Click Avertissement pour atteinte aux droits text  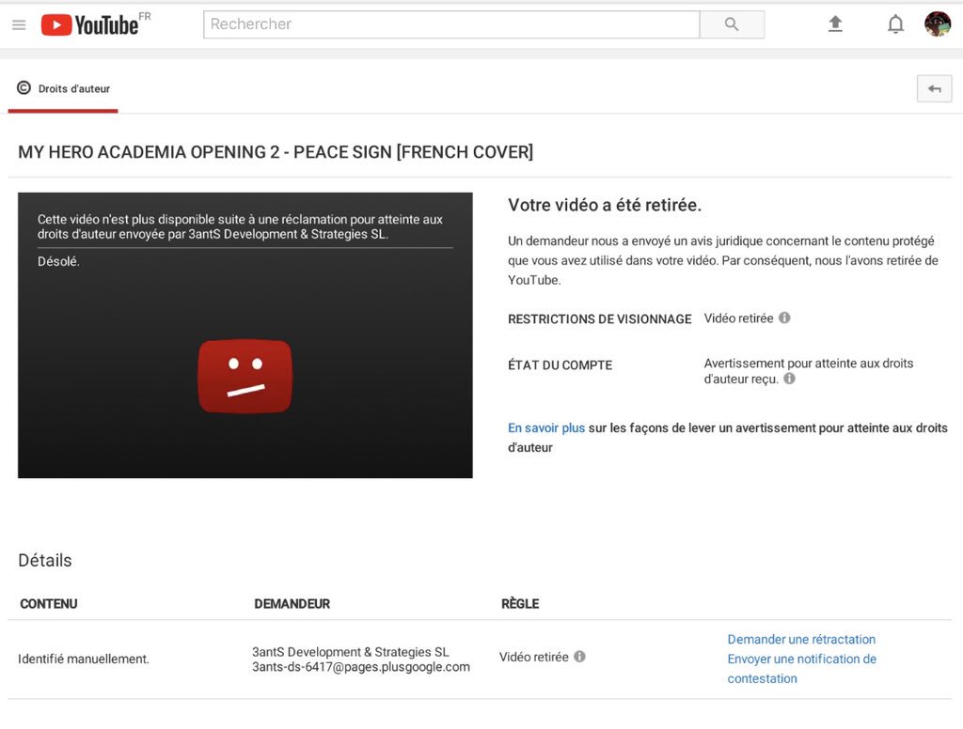coord(808,371)
